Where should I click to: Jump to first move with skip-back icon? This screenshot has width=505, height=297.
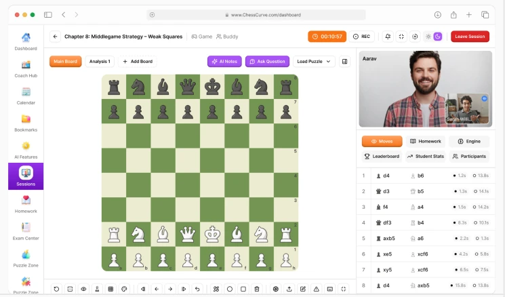(x=143, y=289)
